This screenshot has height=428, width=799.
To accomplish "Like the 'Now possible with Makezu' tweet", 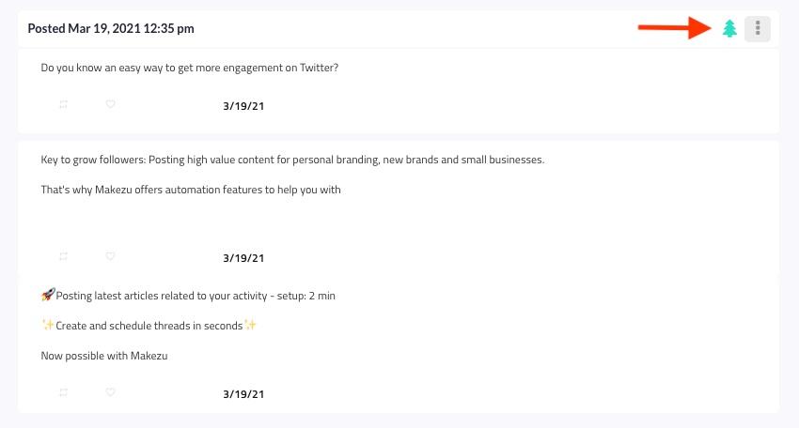I will (x=110, y=392).
